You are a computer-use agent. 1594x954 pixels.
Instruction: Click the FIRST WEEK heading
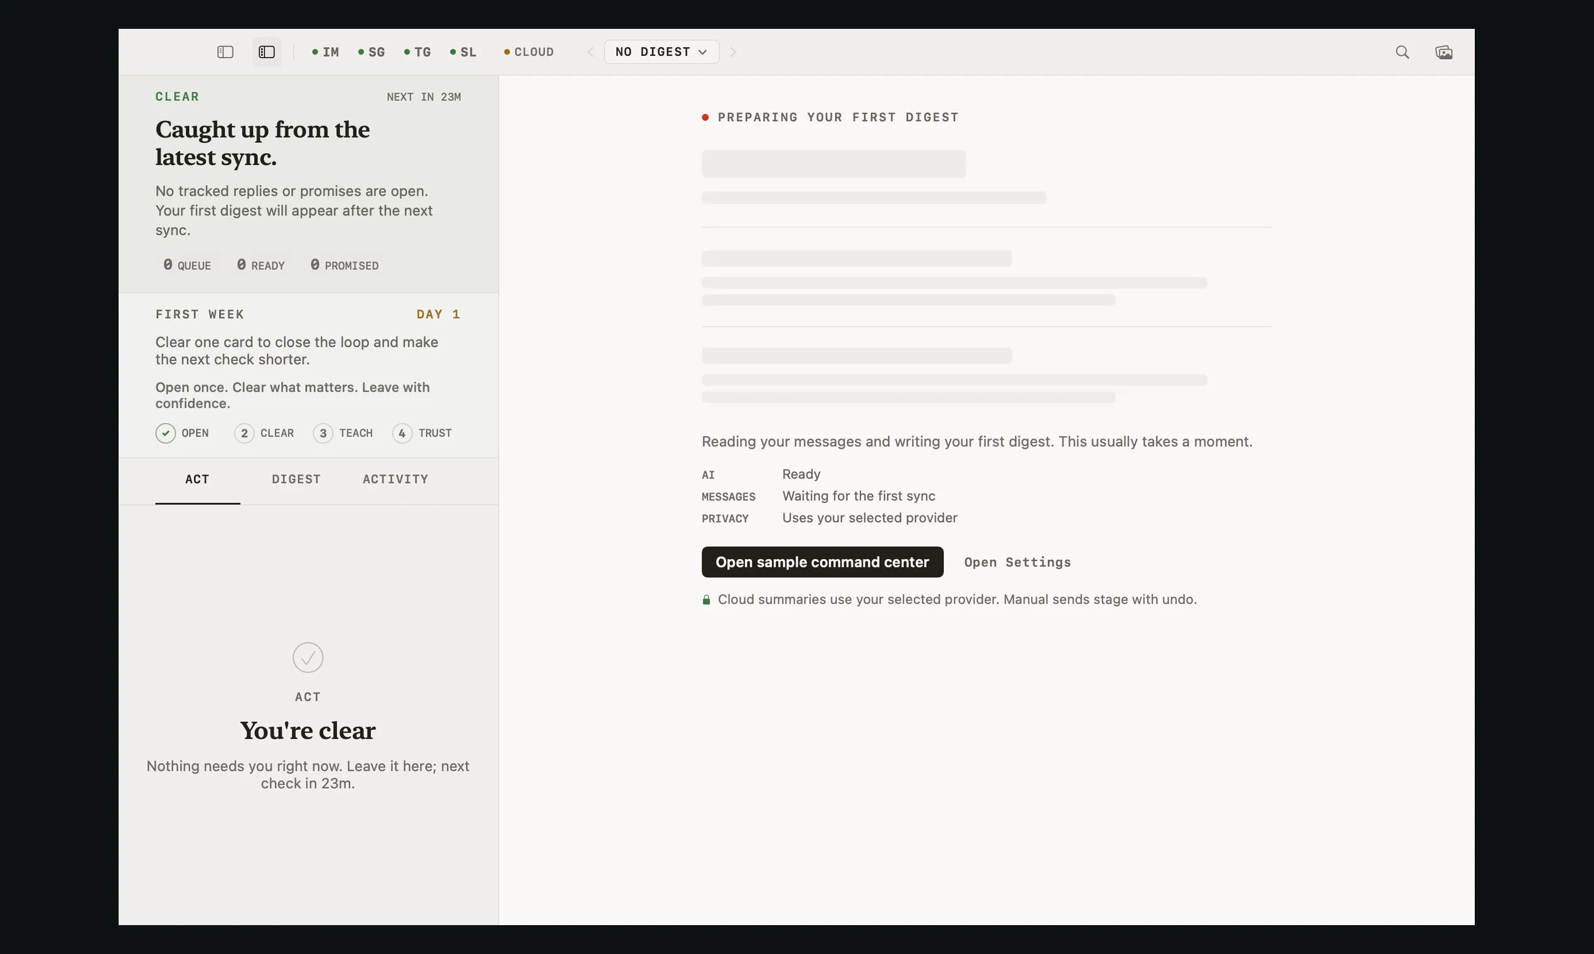coord(200,314)
